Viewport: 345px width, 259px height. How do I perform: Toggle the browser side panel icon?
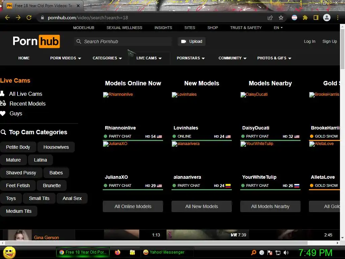[316, 18]
